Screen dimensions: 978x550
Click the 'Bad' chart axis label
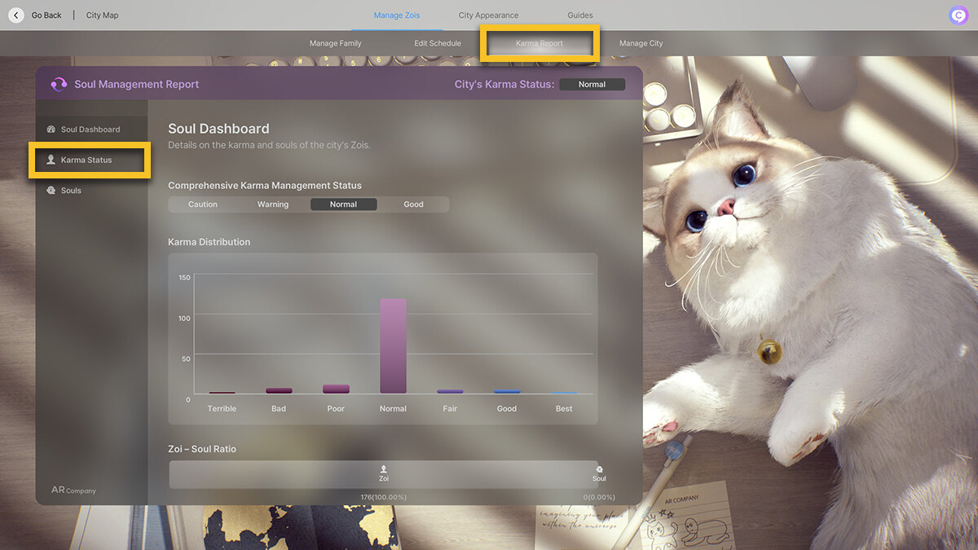[279, 409]
